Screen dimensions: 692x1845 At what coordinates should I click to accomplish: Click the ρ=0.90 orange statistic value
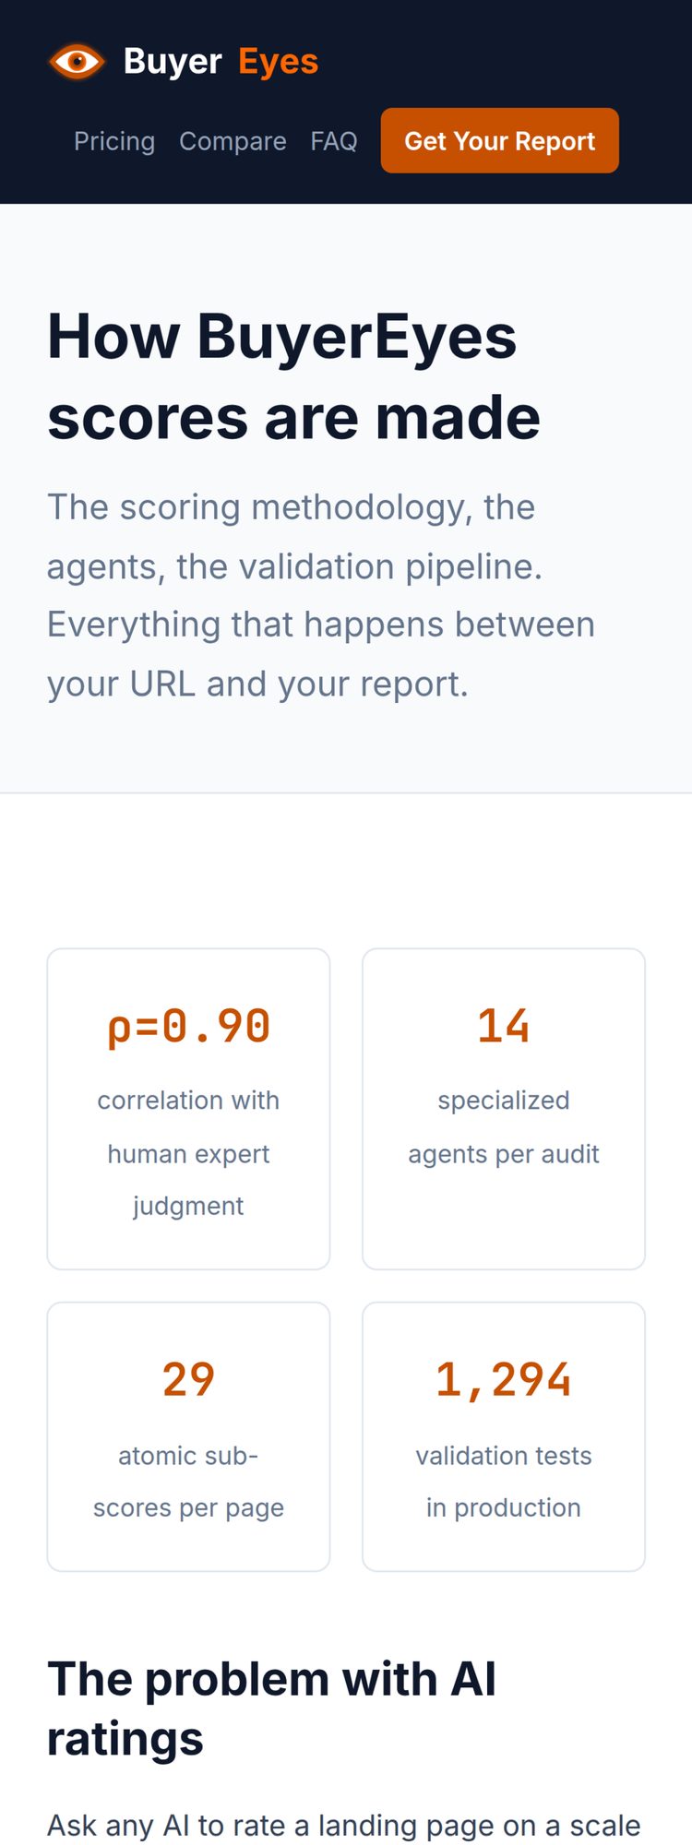coord(188,1024)
